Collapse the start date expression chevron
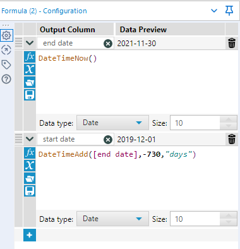 point(30,139)
